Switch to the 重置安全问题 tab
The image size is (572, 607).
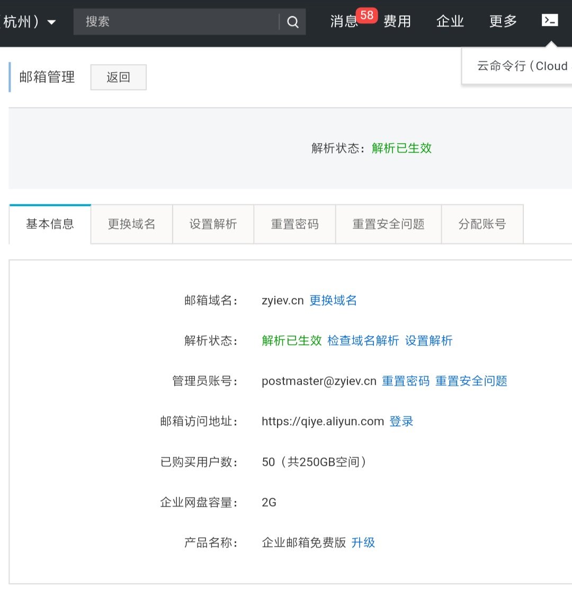coord(388,224)
